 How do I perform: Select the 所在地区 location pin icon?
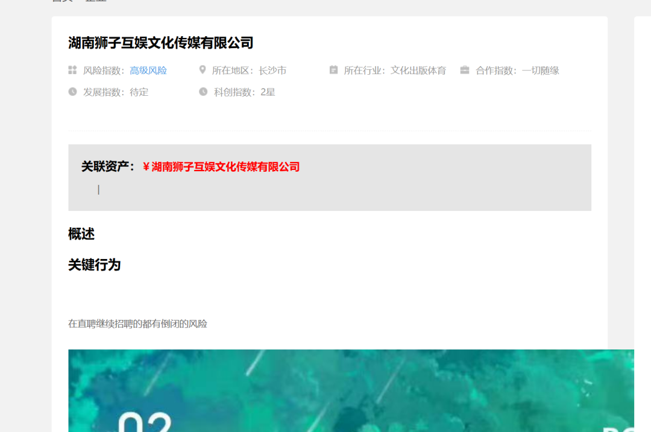pyautogui.click(x=203, y=69)
